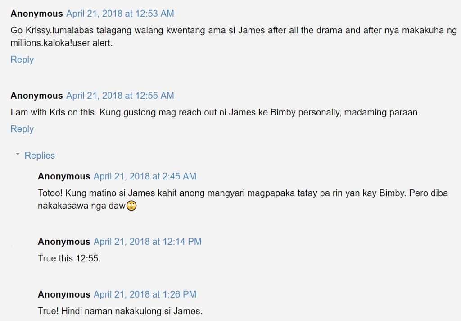Reply to the 12:53 AM comment
This screenshot has height=321, width=461.
point(22,60)
